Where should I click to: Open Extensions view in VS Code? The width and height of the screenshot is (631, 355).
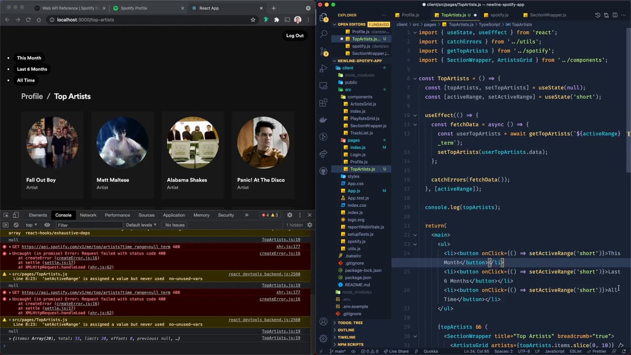point(323,103)
